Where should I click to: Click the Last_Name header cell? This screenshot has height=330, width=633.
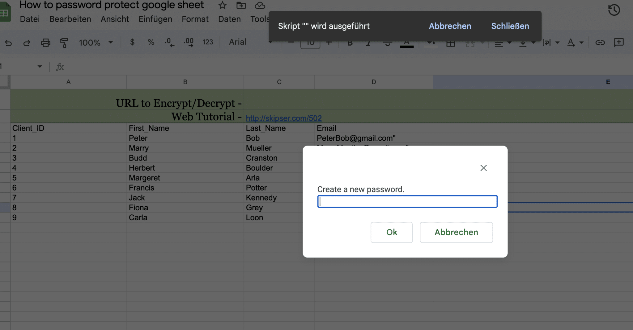(x=279, y=128)
